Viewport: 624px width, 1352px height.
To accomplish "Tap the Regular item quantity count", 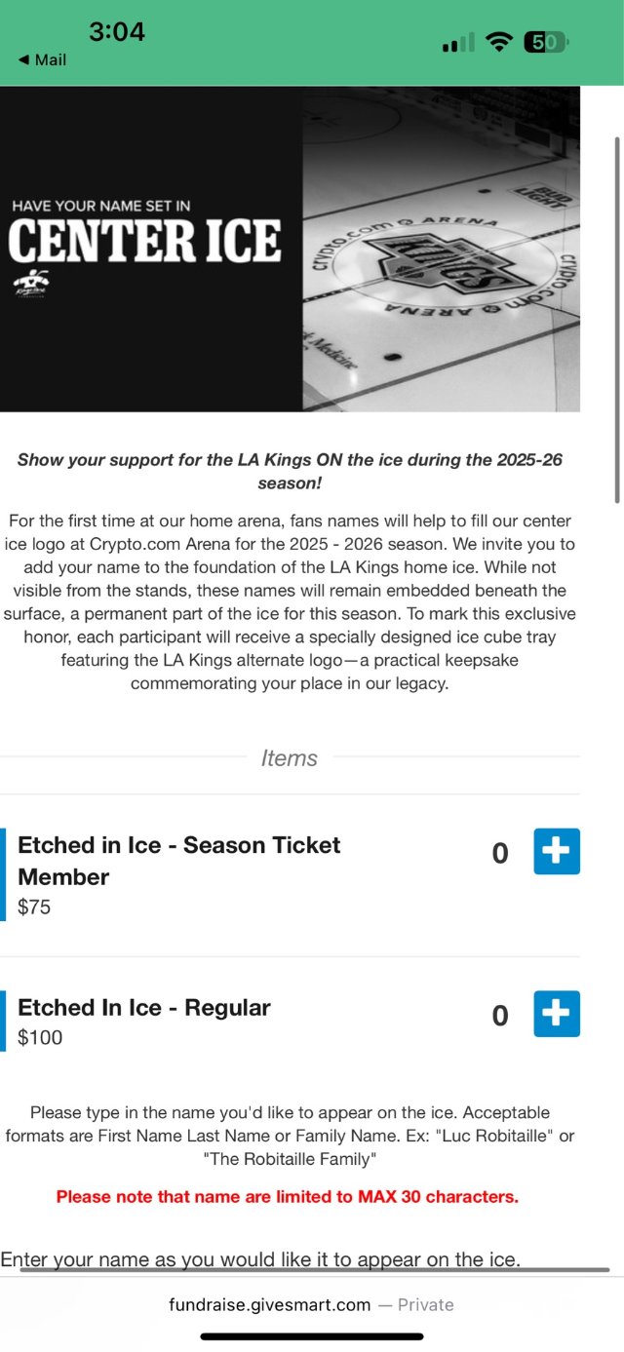I will (500, 1016).
